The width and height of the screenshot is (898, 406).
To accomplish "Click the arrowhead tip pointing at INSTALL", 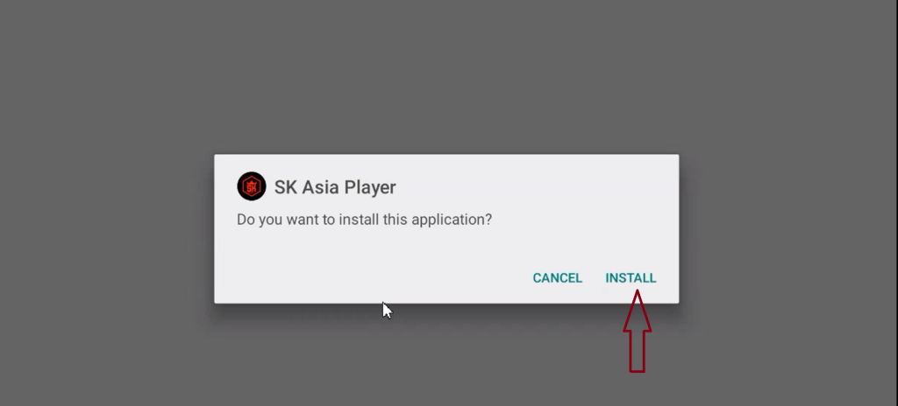I will point(638,293).
